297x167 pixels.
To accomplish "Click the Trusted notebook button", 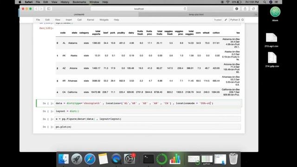I will (218, 19).
